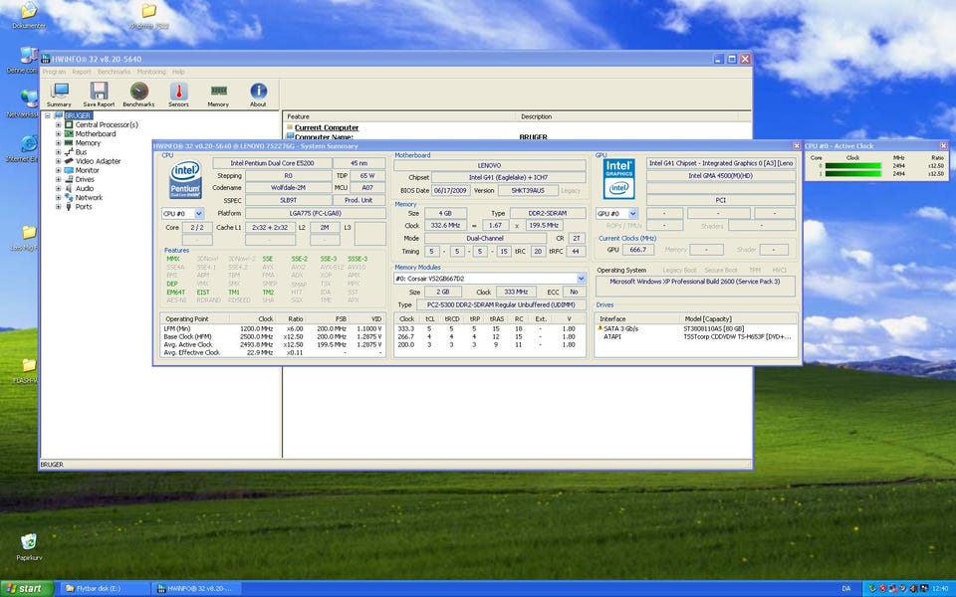Select the Audio tree item
Image resolution: width=956 pixels, height=597 pixels.
84,189
